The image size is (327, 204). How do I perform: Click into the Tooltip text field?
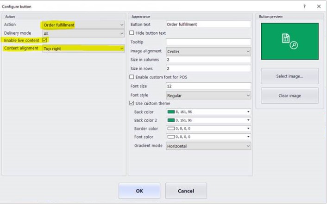click(208, 42)
